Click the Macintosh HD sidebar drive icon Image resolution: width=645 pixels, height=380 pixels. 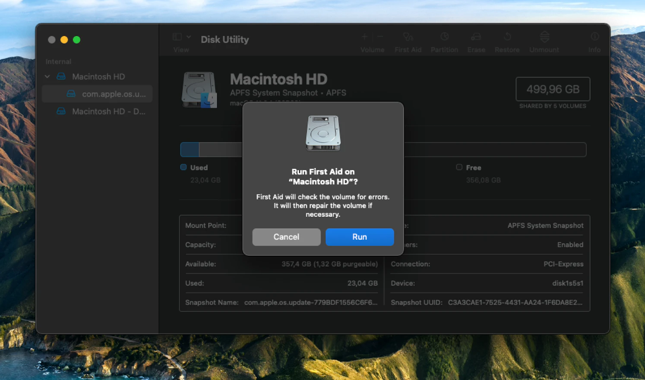[x=61, y=76]
